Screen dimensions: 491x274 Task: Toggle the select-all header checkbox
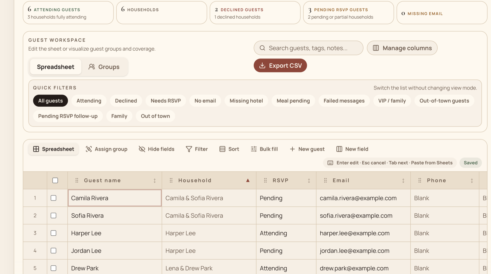(x=55, y=181)
